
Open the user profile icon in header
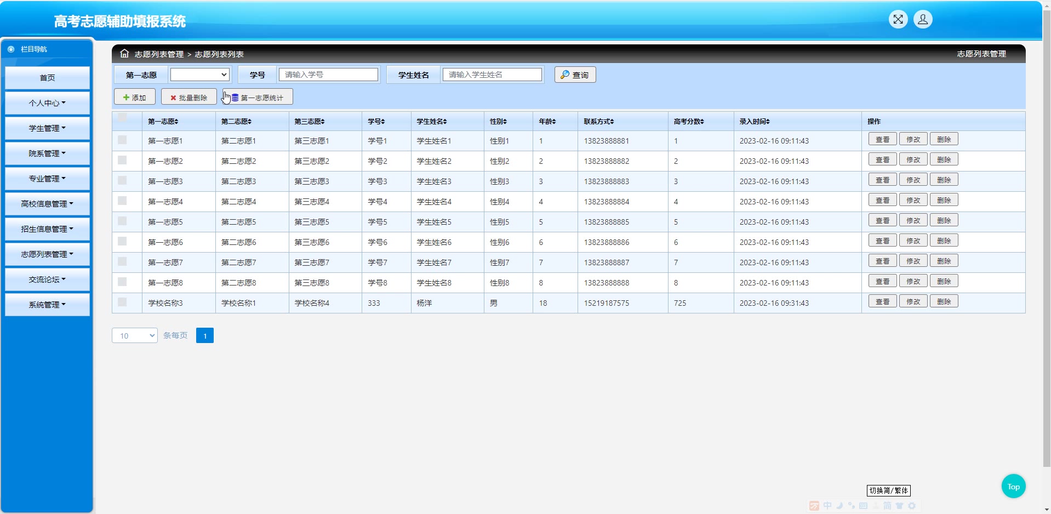point(922,20)
